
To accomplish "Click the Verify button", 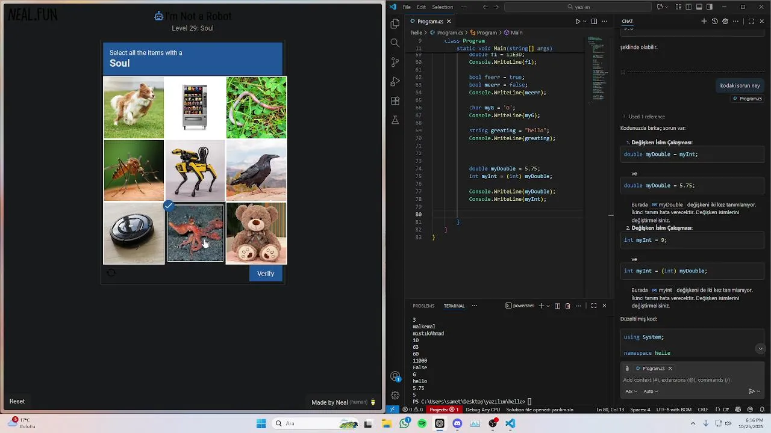I will coord(266,273).
